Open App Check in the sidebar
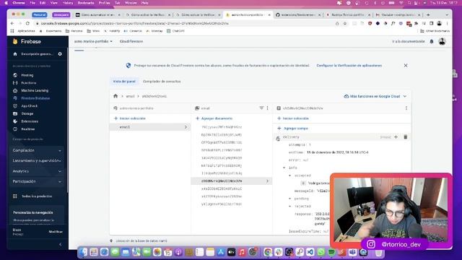 (x=29, y=106)
